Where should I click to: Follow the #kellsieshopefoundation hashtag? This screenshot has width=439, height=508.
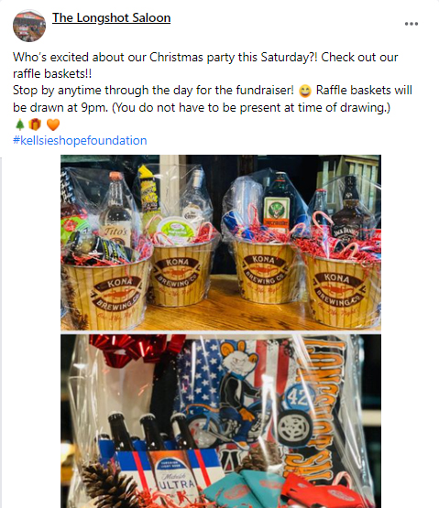[80, 141]
